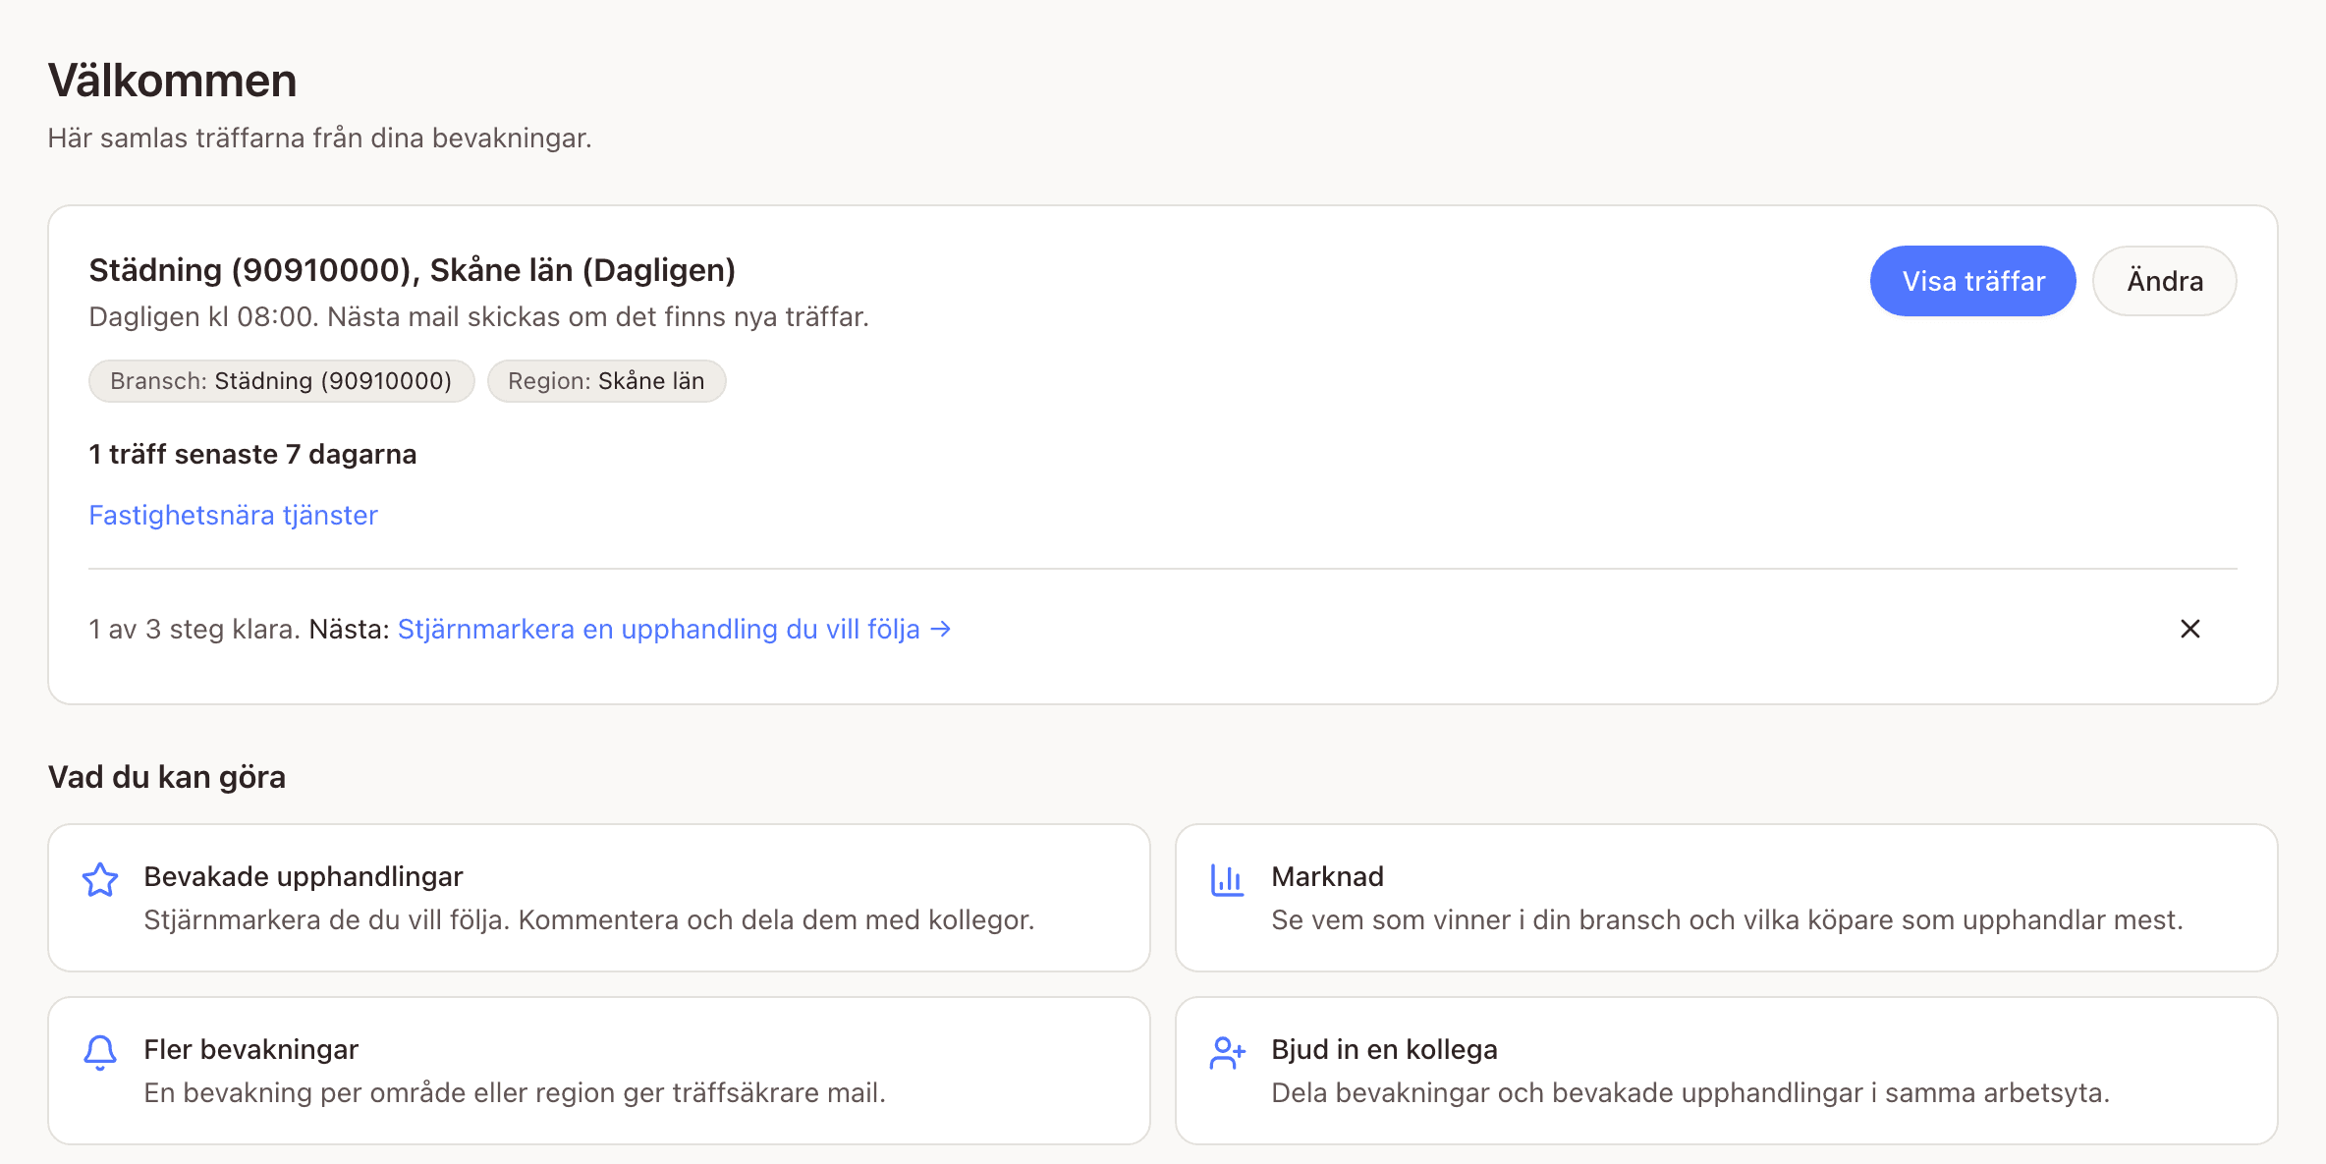Click the Visa träffar button
The height and width of the screenshot is (1164, 2326).
[x=1973, y=281]
